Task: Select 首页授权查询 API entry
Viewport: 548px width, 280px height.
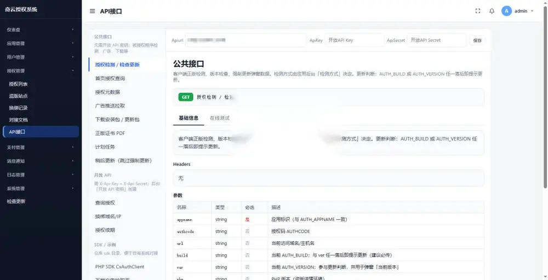Action: click(x=127, y=78)
